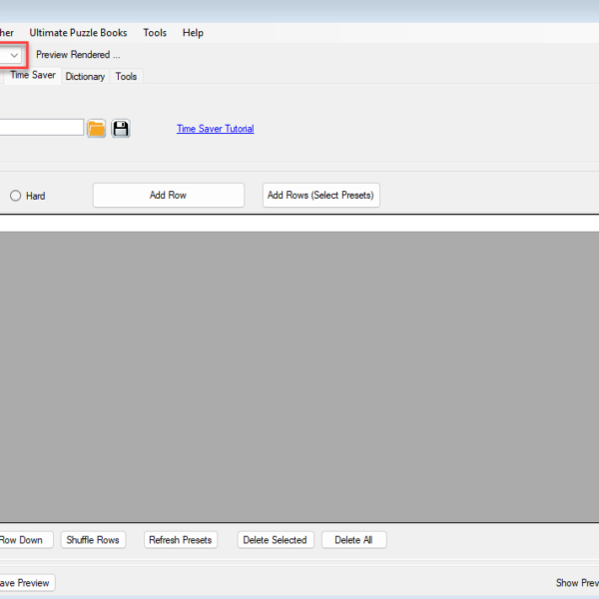
Task: Click the Delete Selected button
Action: click(x=275, y=540)
